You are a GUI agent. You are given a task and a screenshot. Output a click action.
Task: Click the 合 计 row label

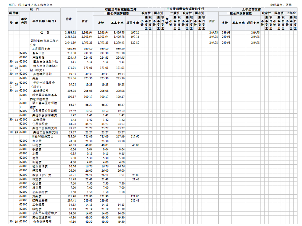point(44,32)
